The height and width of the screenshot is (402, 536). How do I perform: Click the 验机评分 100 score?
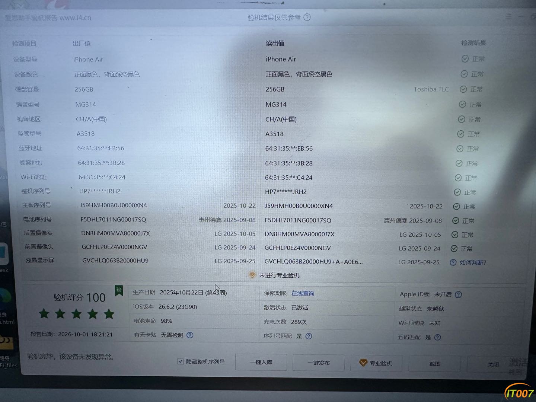click(80, 297)
